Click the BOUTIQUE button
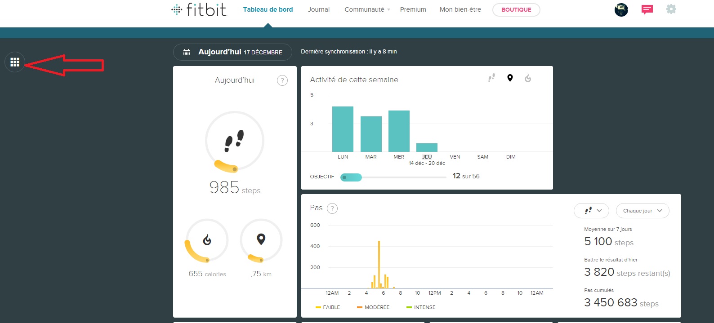 click(x=516, y=9)
